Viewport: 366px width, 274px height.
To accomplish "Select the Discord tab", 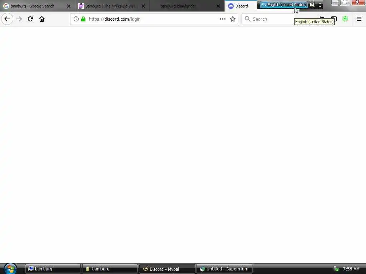I will click(241, 6).
